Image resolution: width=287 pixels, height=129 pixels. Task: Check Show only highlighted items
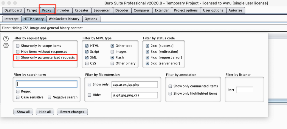click(x=170, y=93)
